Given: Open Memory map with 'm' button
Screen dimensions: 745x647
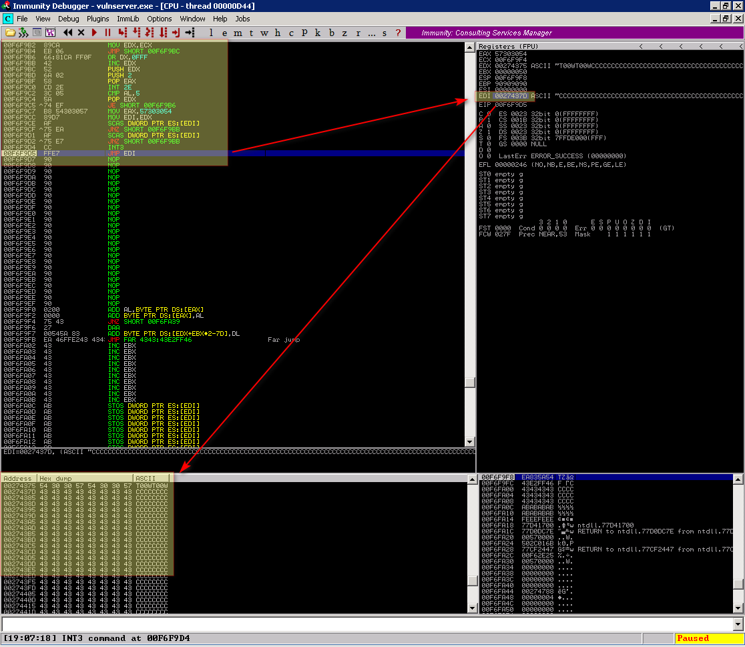Looking at the screenshot, I should click(238, 33).
